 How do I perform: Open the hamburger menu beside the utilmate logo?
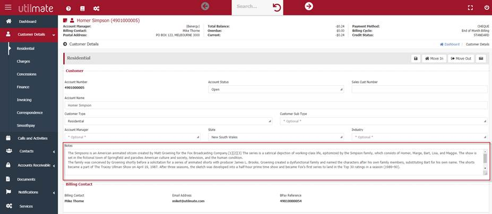[7, 7]
